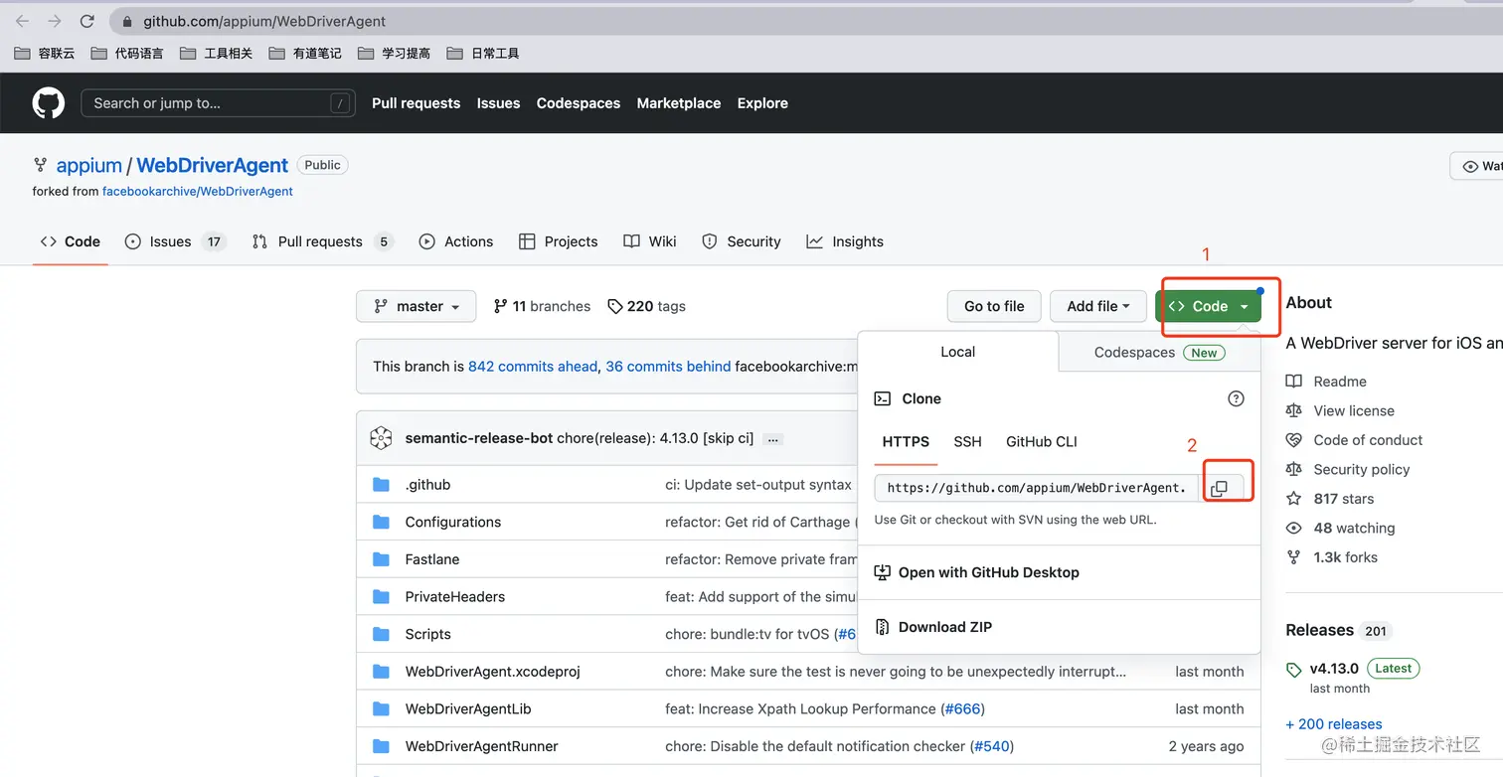Copy the HTTPS clone URL
The image size is (1503, 777).
click(x=1220, y=488)
